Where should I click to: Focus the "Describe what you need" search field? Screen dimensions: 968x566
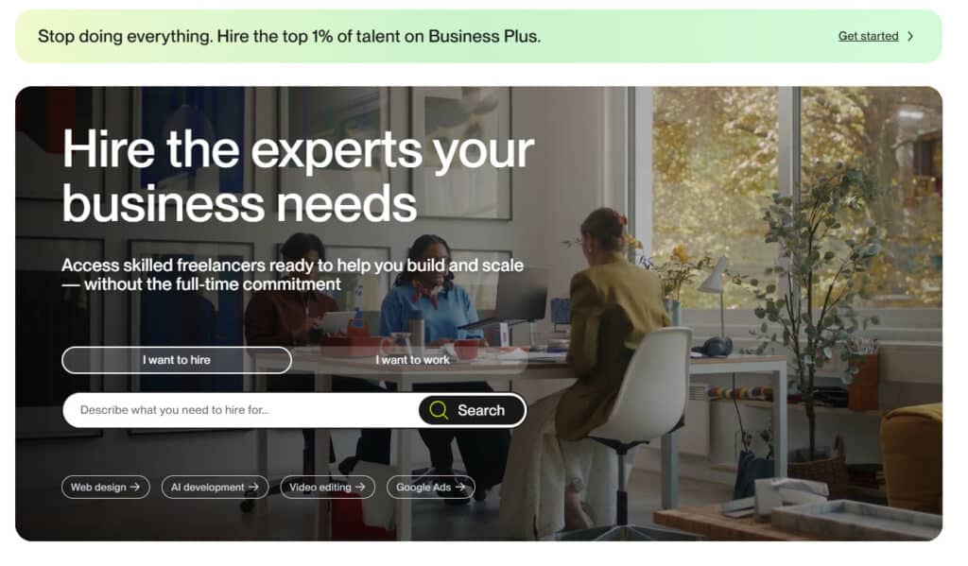[241, 410]
